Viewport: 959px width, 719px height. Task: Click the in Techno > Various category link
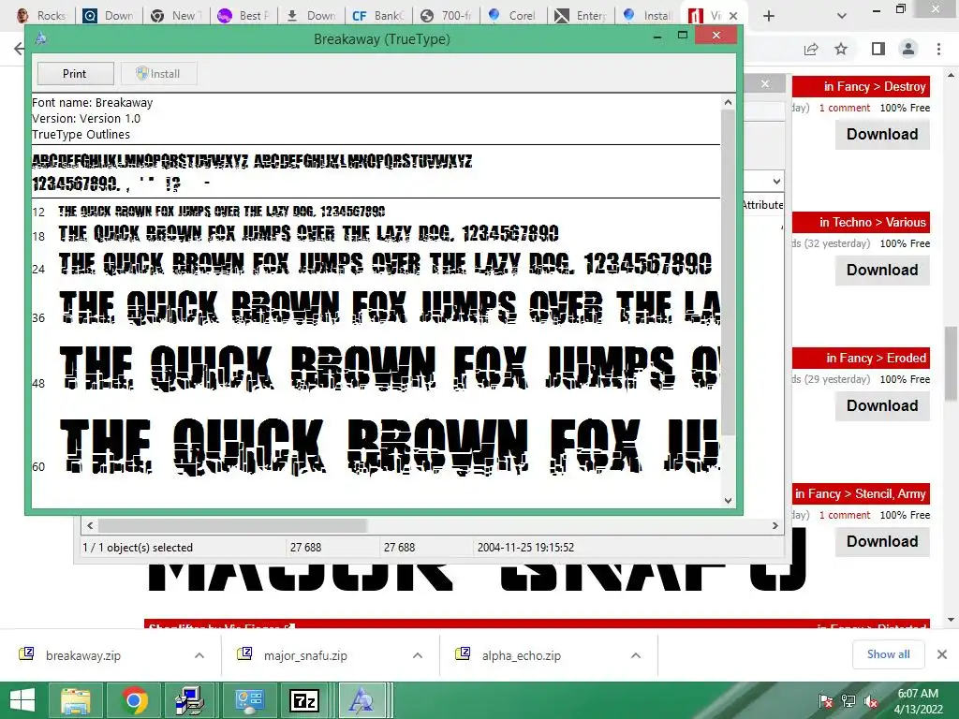point(873,223)
